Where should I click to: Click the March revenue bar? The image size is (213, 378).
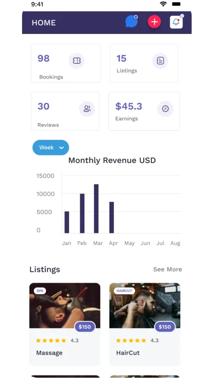(96, 209)
